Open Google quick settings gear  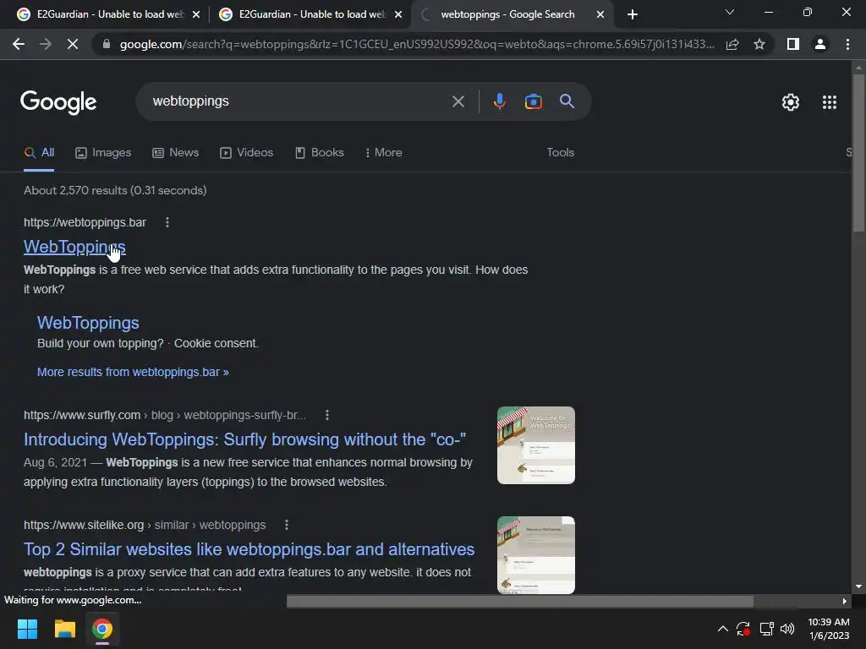pos(791,102)
